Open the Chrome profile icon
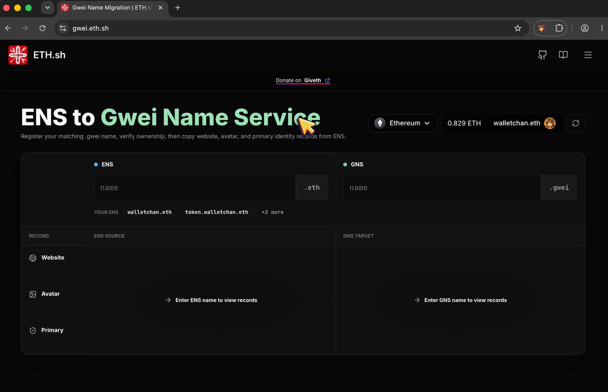Viewport: 608px width, 392px height. coord(585,28)
